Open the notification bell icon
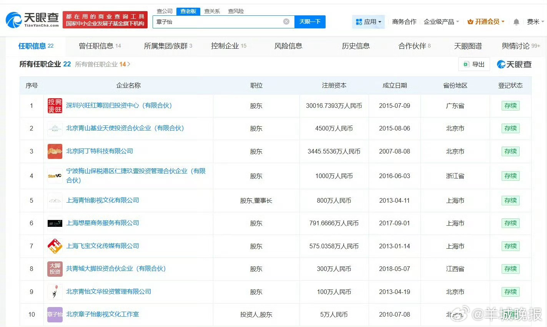The image size is (547, 327). [x=516, y=22]
